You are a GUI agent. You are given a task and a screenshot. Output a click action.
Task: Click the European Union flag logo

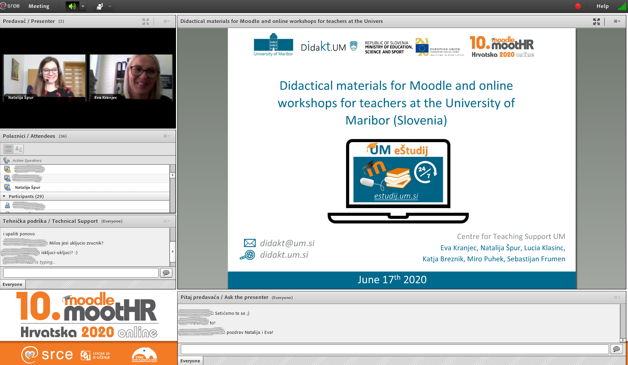pos(422,48)
